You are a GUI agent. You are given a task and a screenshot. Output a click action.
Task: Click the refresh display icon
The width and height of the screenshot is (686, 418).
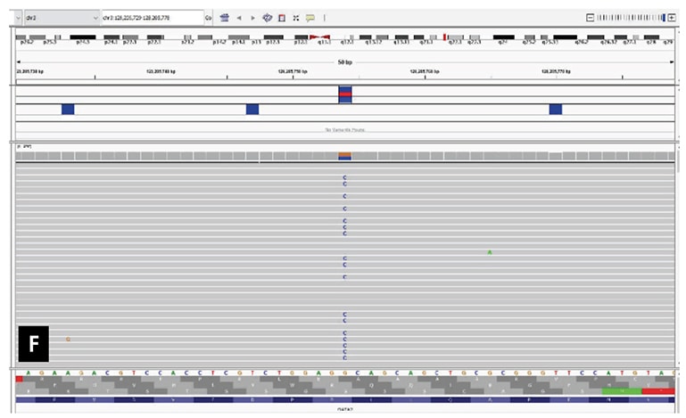pyautogui.click(x=267, y=17)
